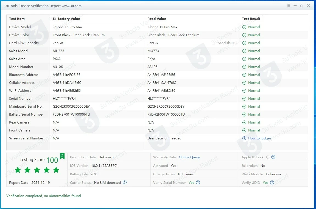
Task: Click the Normal check icon for Device Color
Action: click(x=244, y=35)
